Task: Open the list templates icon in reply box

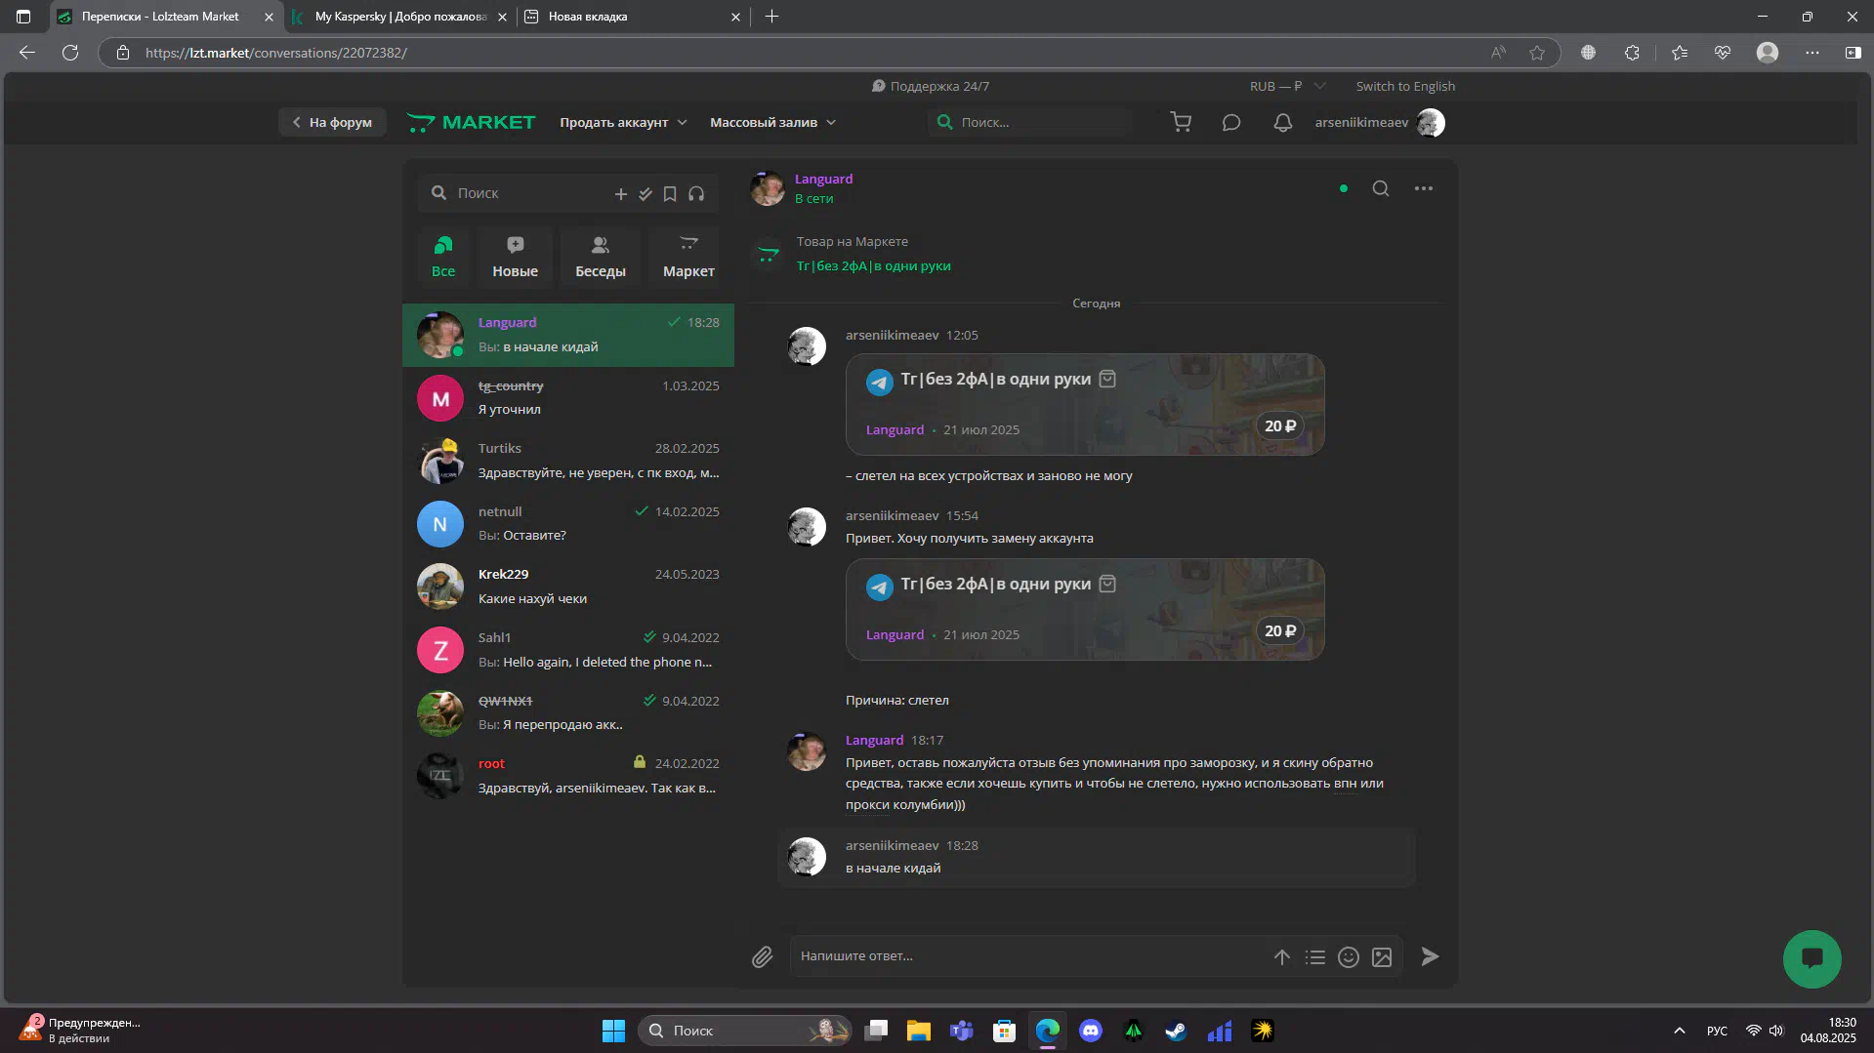Action: pyautogui.click(x=1315, y=957)
